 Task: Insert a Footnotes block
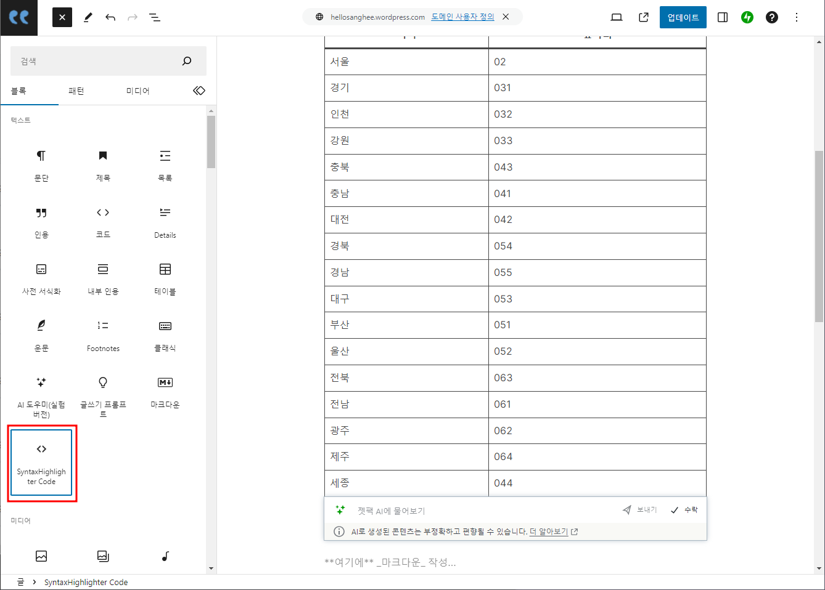103,336
